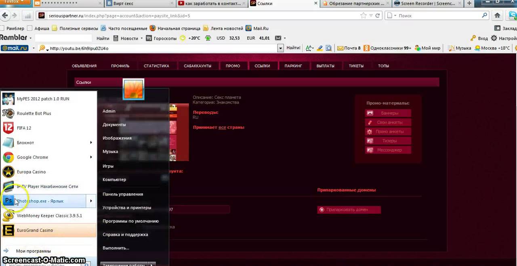Open Начальная страница bookmark
517x266 pixels.
pyautogui.click(x=175, y=28)
